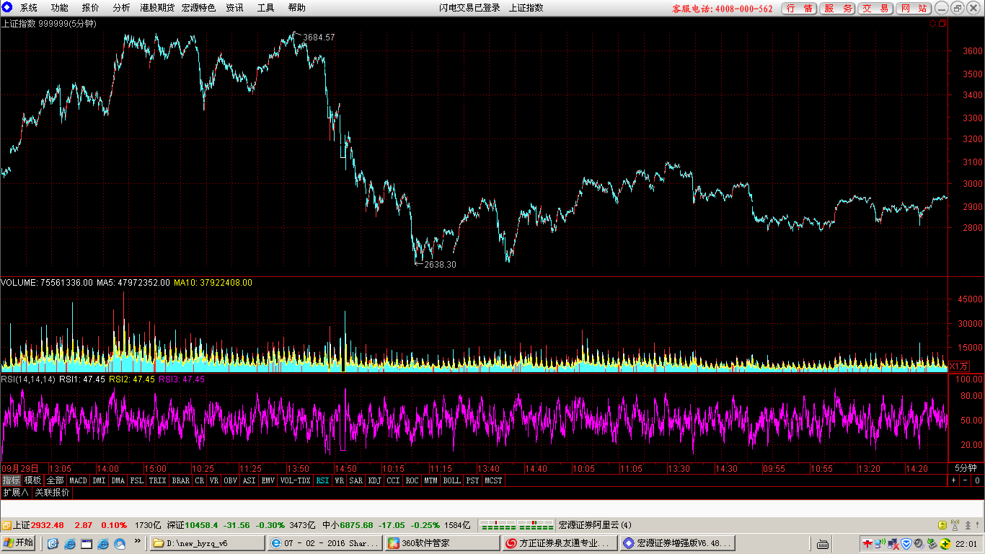Image resolution: width=985 pixels, height=554 pixels.
Task: Open the network volume tray icon
Action: coord(880,543)
